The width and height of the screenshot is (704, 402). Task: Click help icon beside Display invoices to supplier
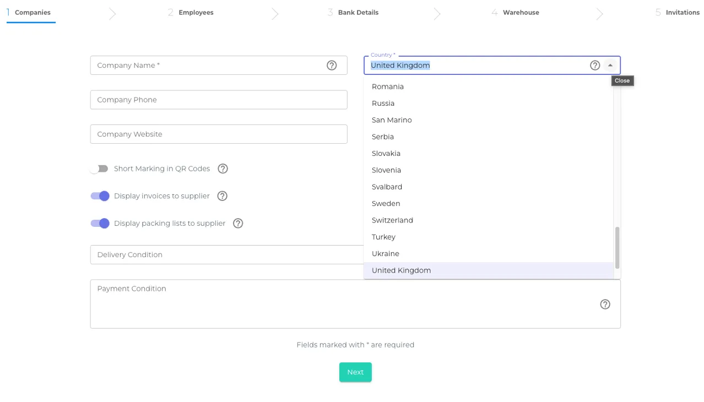click(223, 196)
